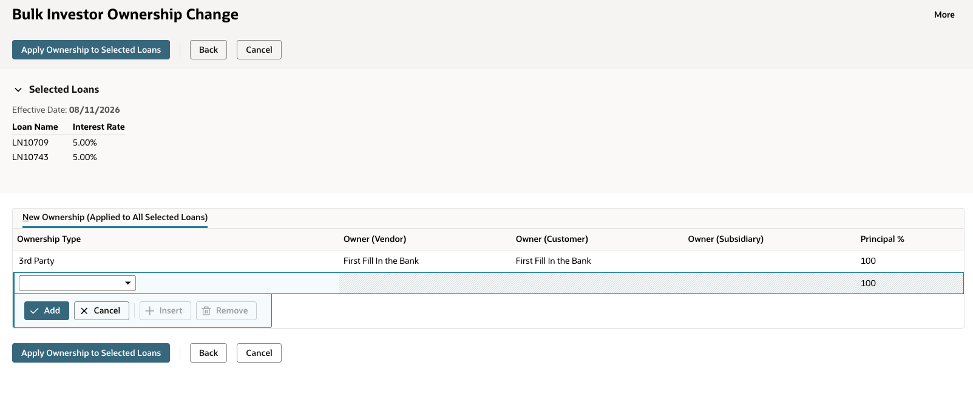Screen dimensions: 973x402
Task: Click the 5.00% rate for LN10709
Action: (85, 142)
